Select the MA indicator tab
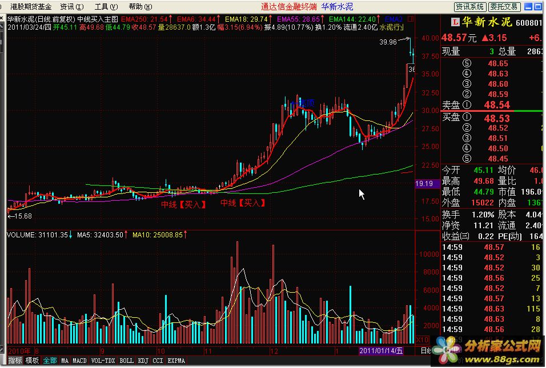546x368 pixels. [x=65, y=361]
